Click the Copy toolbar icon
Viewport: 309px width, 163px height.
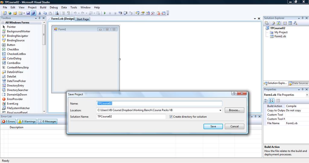(x=45, y=13)
